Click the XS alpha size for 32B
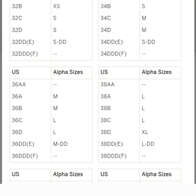Screen dimensions: 196x196 56,6
